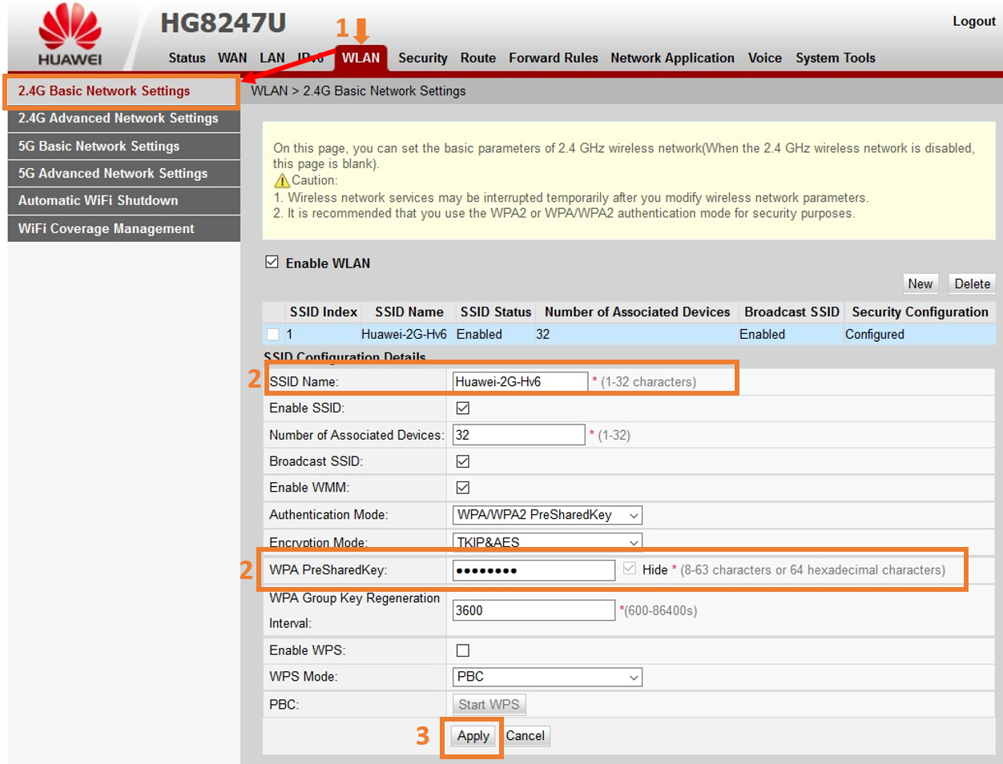Open the Authentication Mode dropdown

[547, 515]
